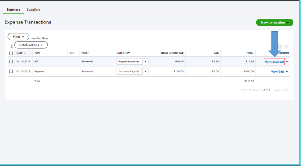Click the 1-2 of 2 page indicator
Viewport: 301px width, 166px height.
[266, 90]
